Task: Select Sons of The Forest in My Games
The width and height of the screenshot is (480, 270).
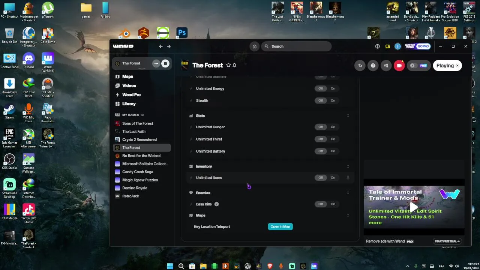Action: tap(142, 123)
